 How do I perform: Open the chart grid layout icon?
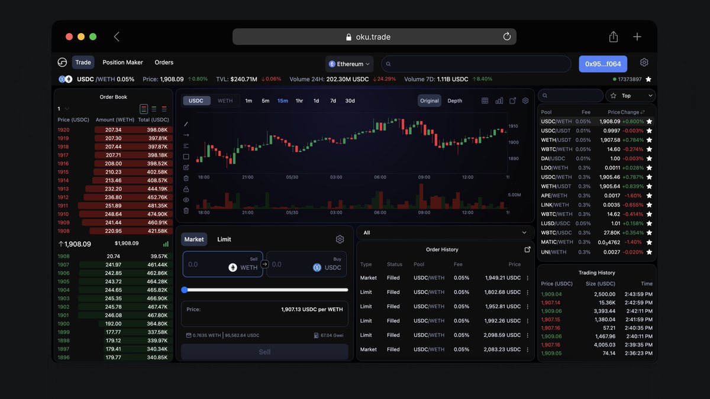tap(485, 100)
